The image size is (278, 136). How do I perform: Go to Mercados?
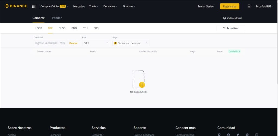[79, 6]
